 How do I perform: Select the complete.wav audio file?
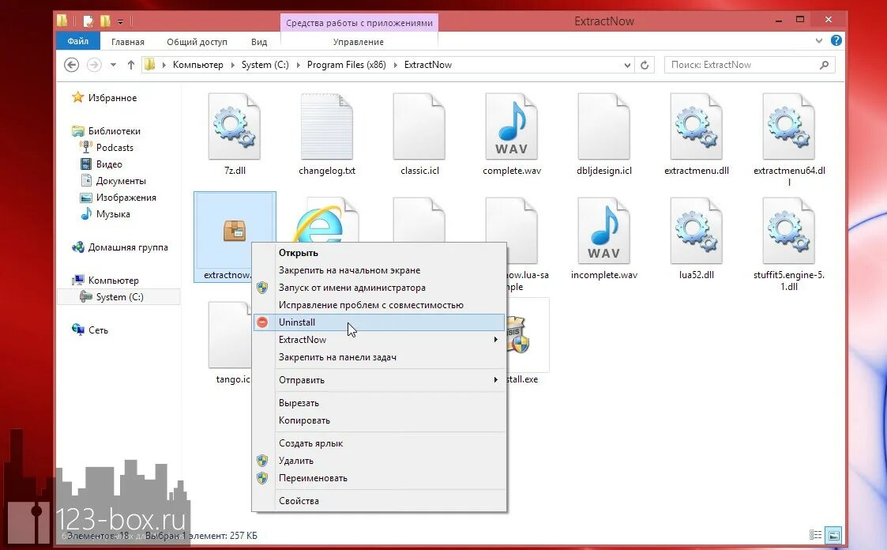pyautogui.click(x=511, y=126)
